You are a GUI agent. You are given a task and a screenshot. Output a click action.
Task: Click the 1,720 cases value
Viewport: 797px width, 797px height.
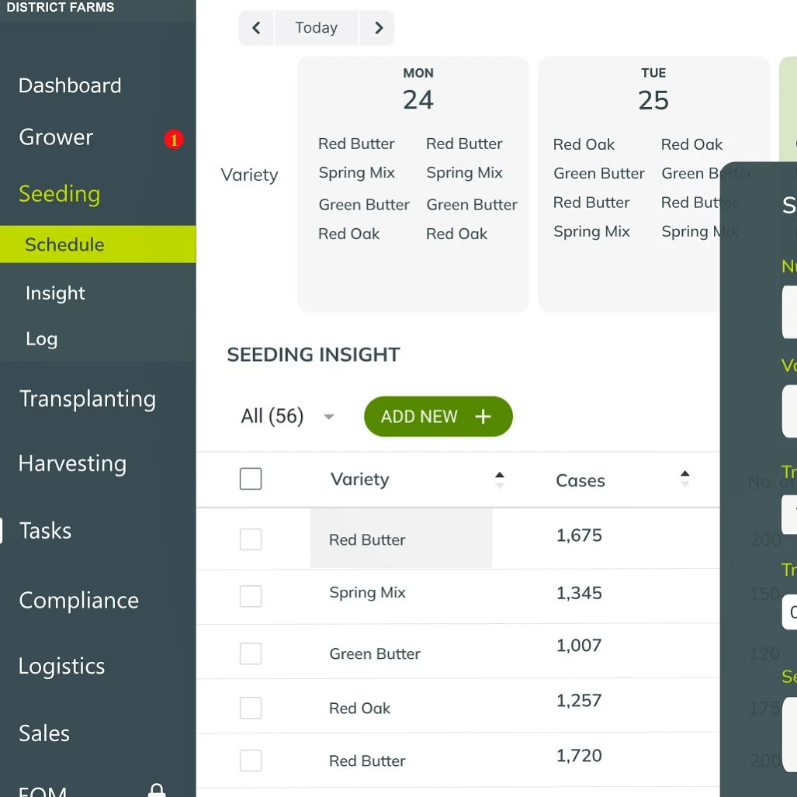(579, 756)
